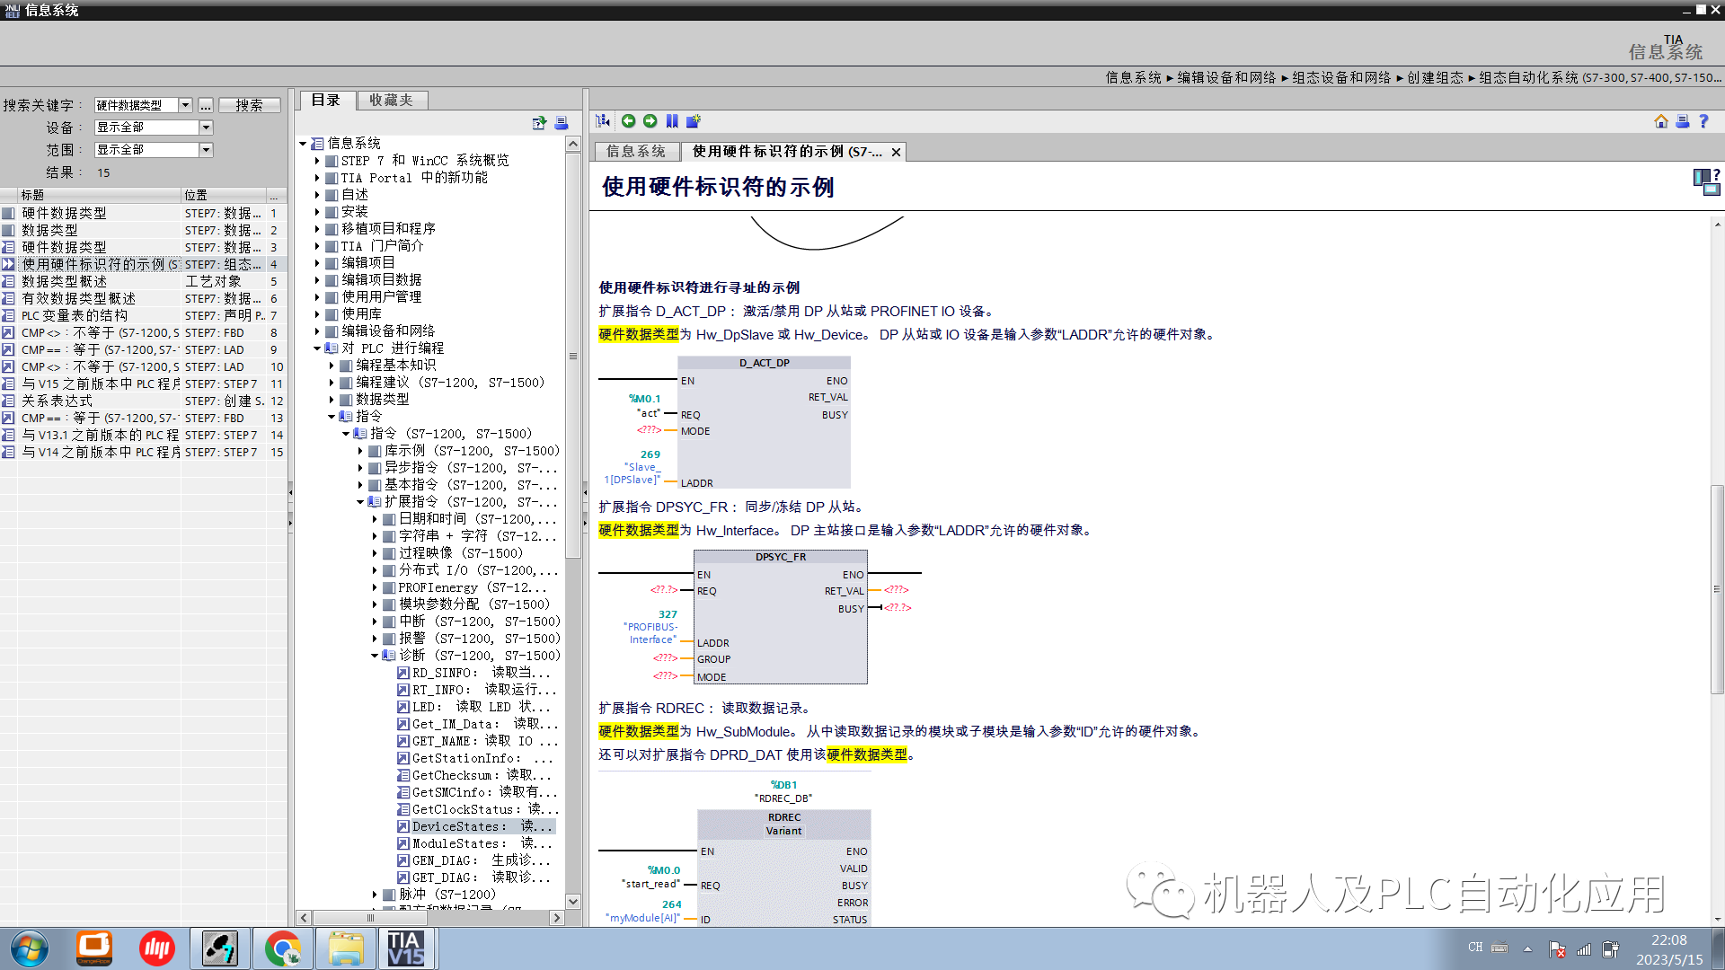Collapse the 扩展指令 node

(360, 502)
